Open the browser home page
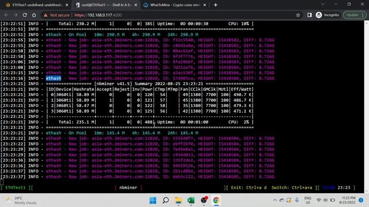 [x=34, y=15]
